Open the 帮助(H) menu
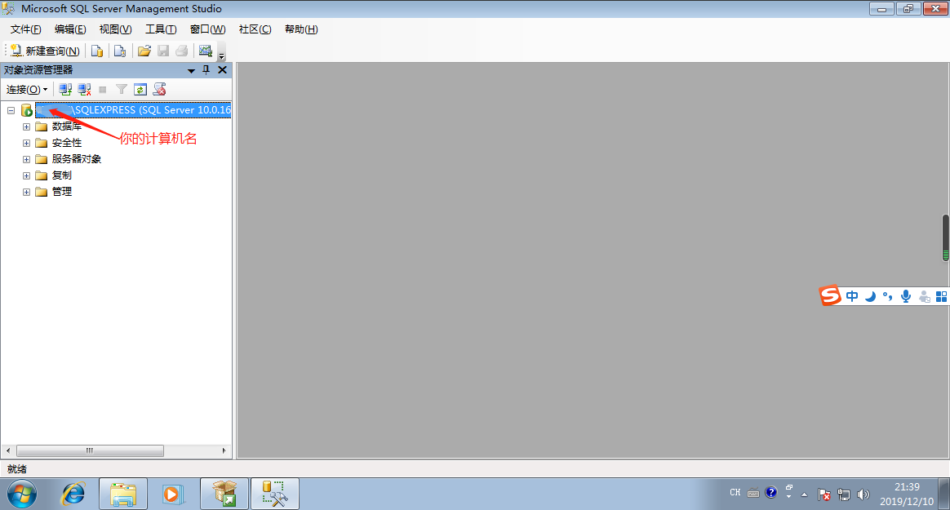The width and height of the screenshot is (950, 510). [x=301, y=29]
